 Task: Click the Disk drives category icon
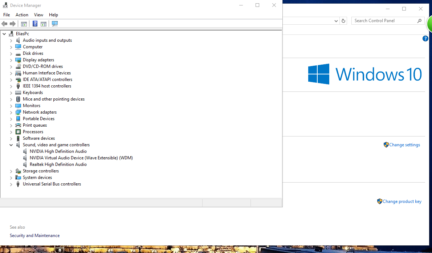click(18, 53)
